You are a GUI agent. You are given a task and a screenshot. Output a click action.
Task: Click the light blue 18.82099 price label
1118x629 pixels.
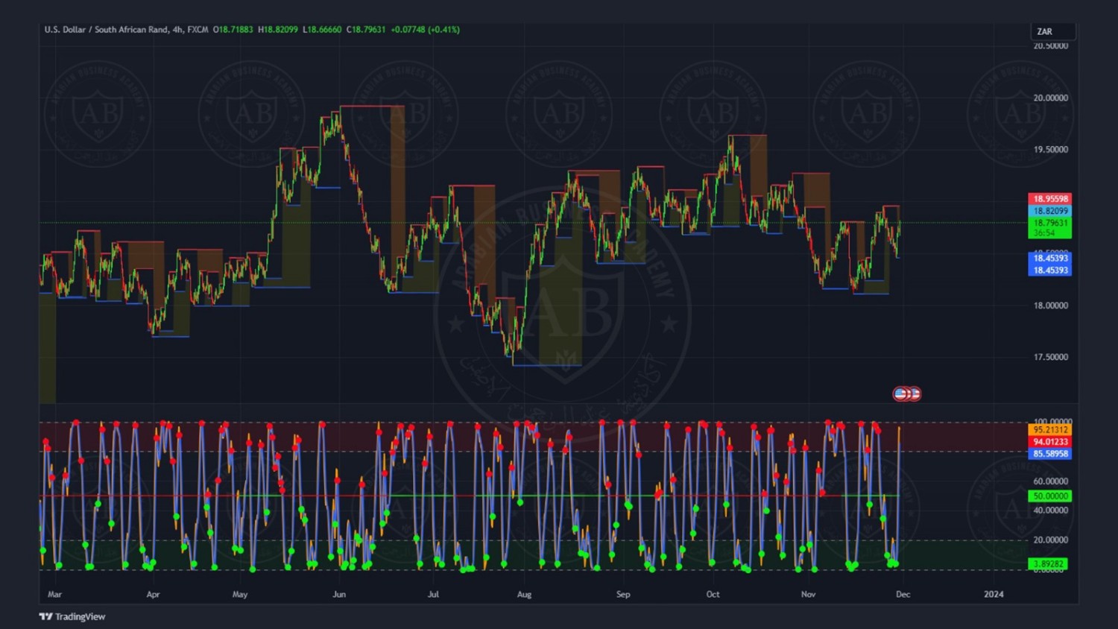click(1050, 211)
